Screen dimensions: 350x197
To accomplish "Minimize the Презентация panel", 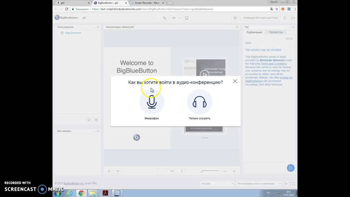I will pyautogui.click(x=234, y=27).
